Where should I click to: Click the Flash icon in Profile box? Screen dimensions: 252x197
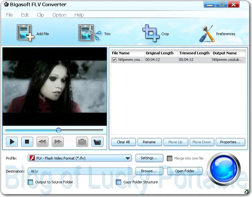[32, 158]
